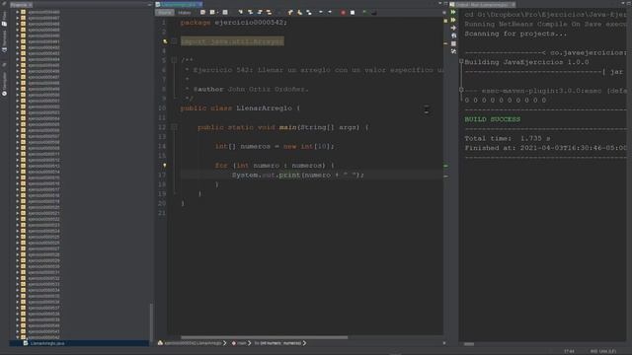Click line 17 System.out.print statement
632x355 pixels.
298,176
